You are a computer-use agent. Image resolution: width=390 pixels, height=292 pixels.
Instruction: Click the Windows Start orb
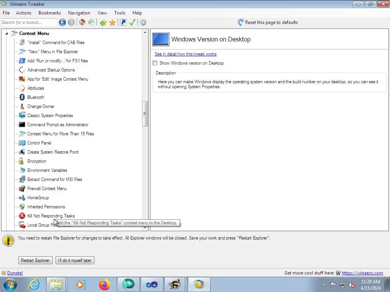coord(10,284)
